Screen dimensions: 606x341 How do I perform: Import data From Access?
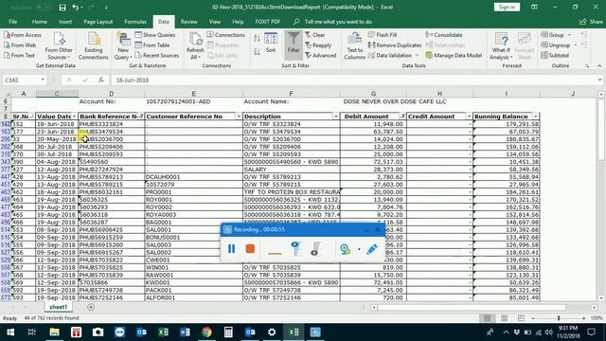pyautogui.click(x=23, y=35)
